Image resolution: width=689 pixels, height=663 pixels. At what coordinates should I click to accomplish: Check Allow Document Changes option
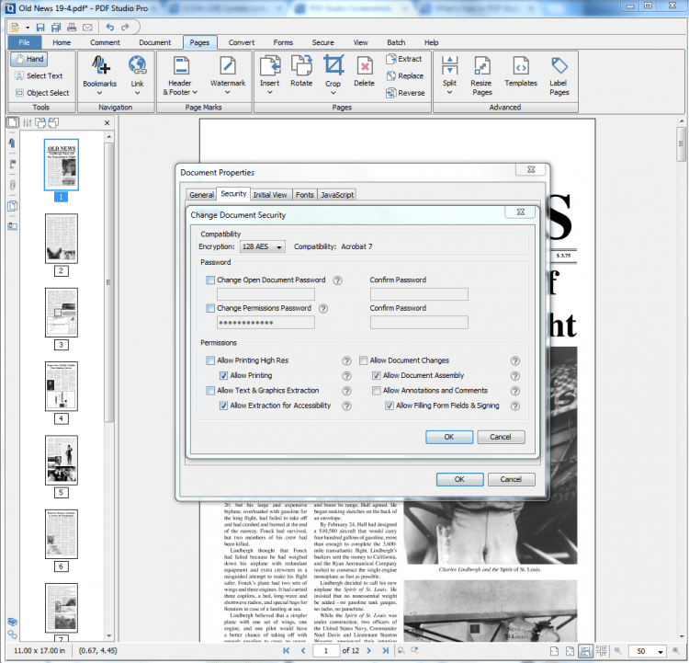[x=364, y=360]
